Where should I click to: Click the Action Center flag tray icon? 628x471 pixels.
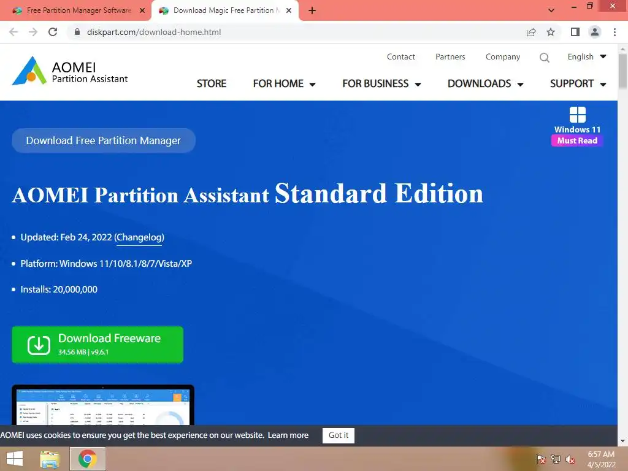pos(540,459)
